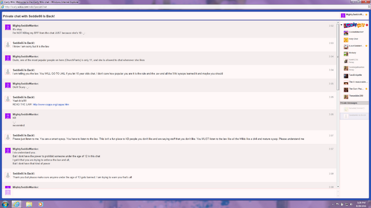The height and width of the screenshot is (208, 371).
Task: Click 'MightySeddieWarrior' username at 2:32 message
Action: (26, 25)
